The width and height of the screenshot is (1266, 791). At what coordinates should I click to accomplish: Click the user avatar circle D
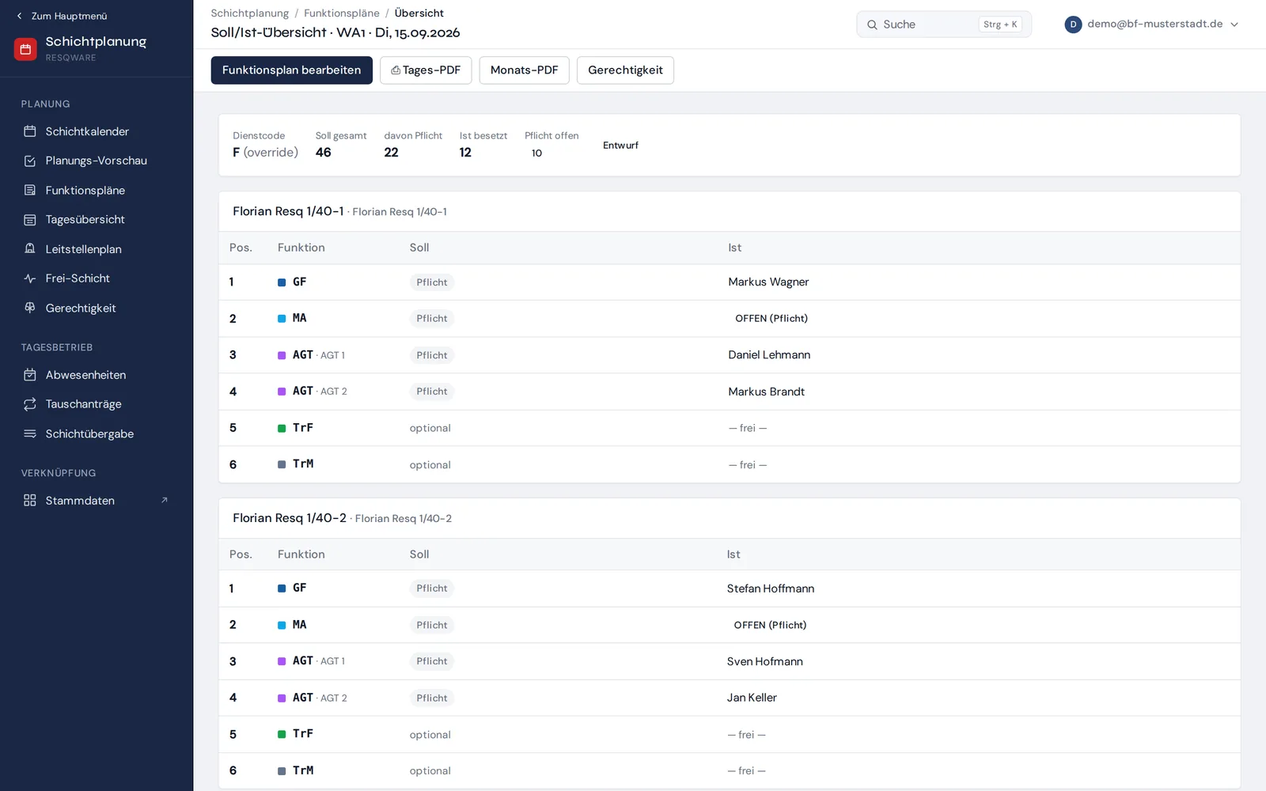(1073, 25)
